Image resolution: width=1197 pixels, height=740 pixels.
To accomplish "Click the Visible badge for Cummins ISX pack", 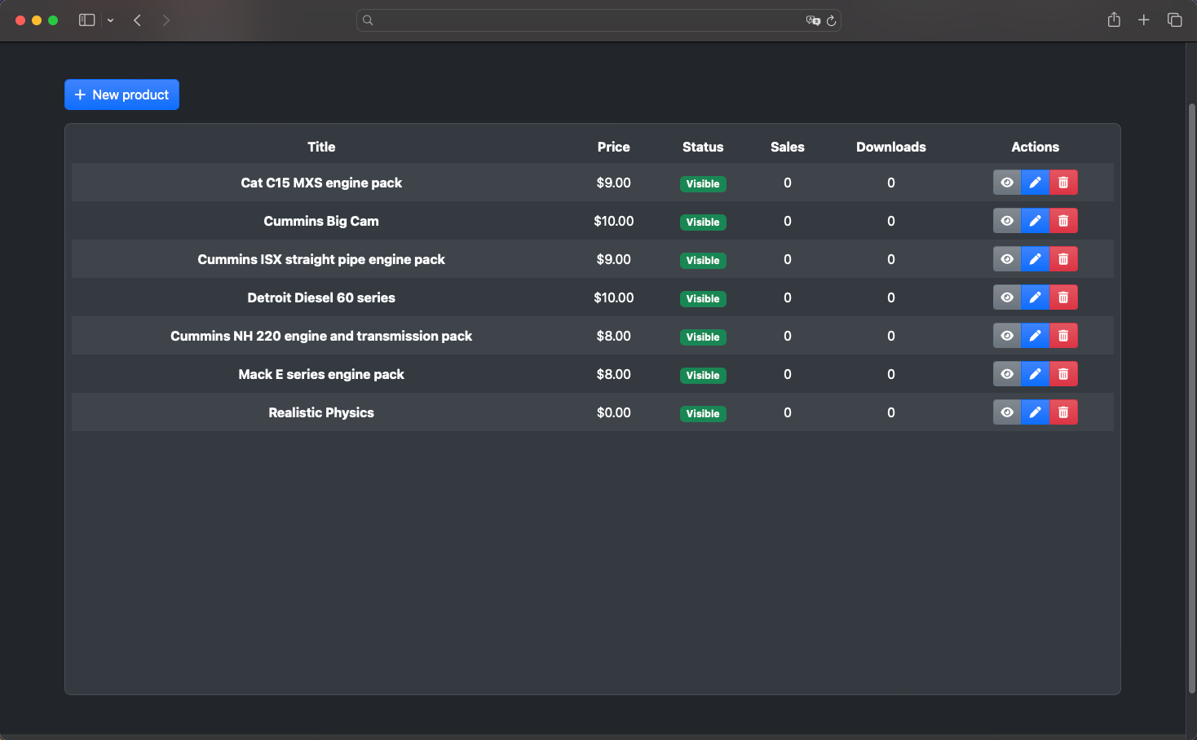I will (x=703, y=260).
